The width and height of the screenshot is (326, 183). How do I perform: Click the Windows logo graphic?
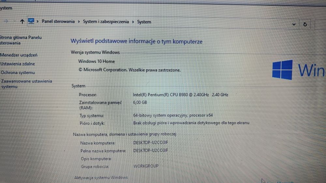[x=282, y=70]
